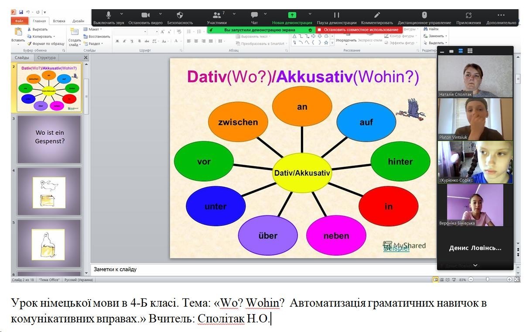
Task: Open the Структура outline tab
Action: pyautogui.click(x=46, y=58)
